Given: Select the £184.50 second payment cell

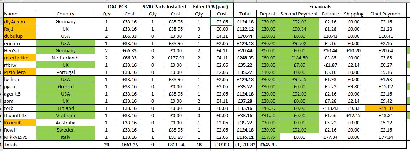Looking at the screenshot, I should click(299, 58).
